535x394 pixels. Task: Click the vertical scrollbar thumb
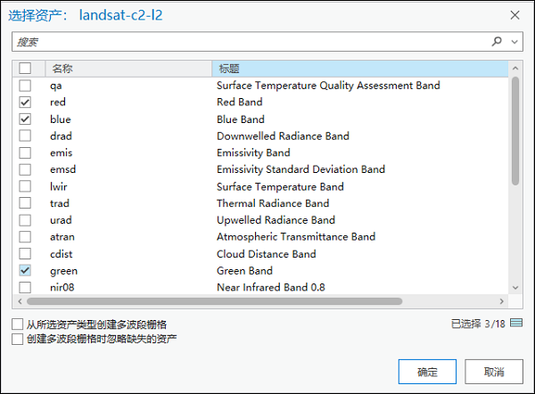pos(515,129)
